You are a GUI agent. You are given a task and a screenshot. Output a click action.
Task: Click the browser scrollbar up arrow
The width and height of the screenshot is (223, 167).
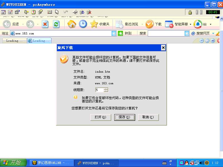pyautogui.click(x=221, y=19)
